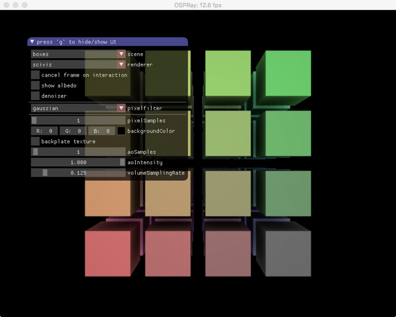The image size is (396, 317).
Task: Click the "press 'g' to hide/show UI" title bar
Action: (110, 42)
